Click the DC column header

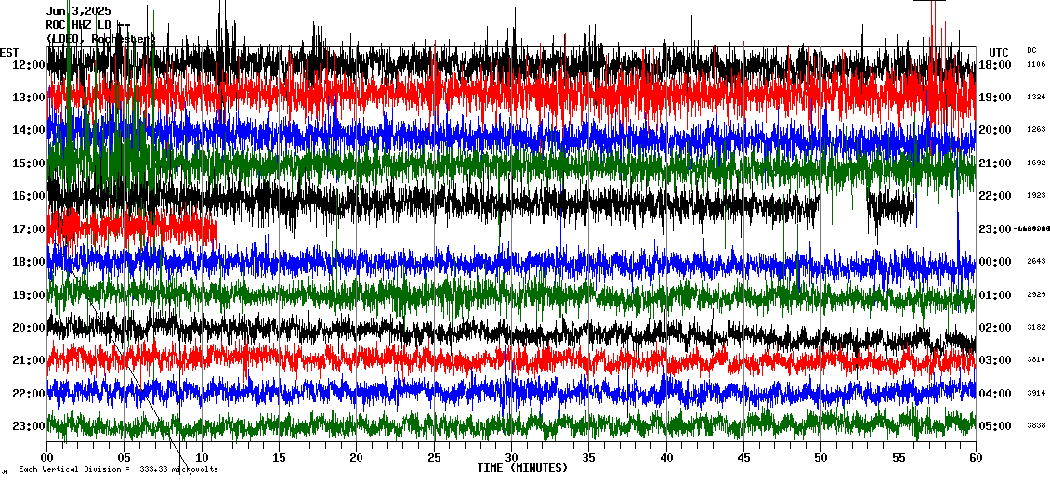tap(1031, 50)
